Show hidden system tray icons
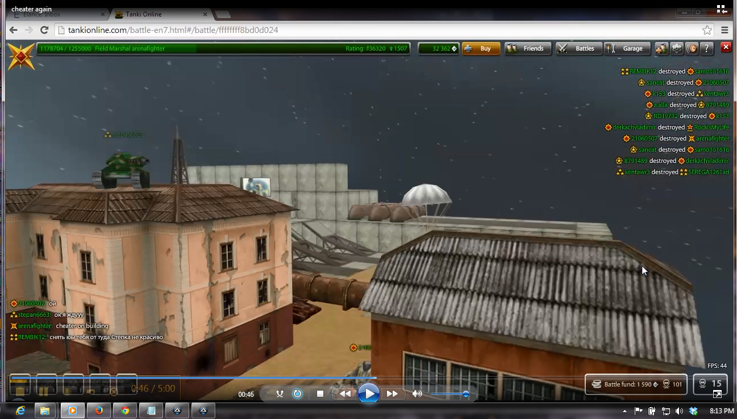The image size is (737, 419). pyautogui.click(x=625, y=411)
